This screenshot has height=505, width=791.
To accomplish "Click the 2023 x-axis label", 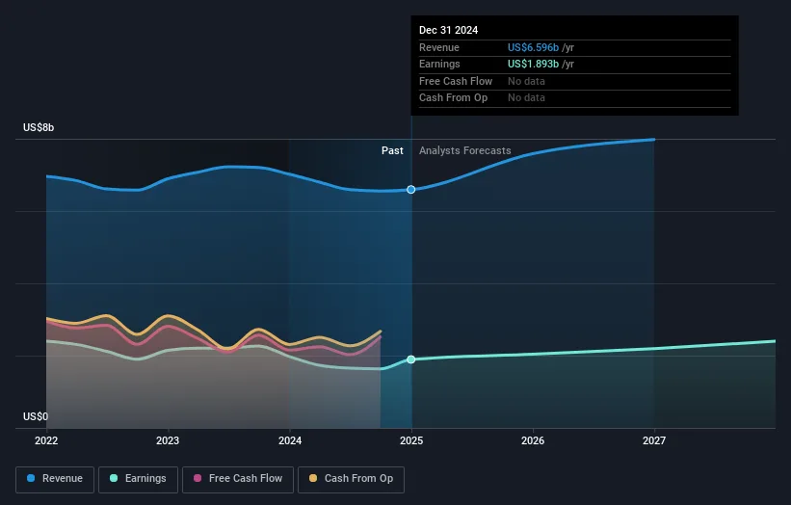I will pyautogui.click(x=168, y=441).
